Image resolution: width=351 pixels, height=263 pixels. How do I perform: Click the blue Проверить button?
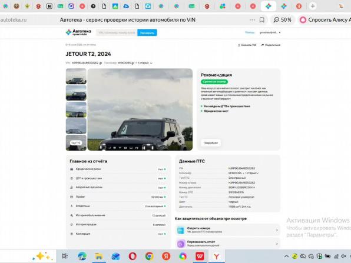[147, 32]
